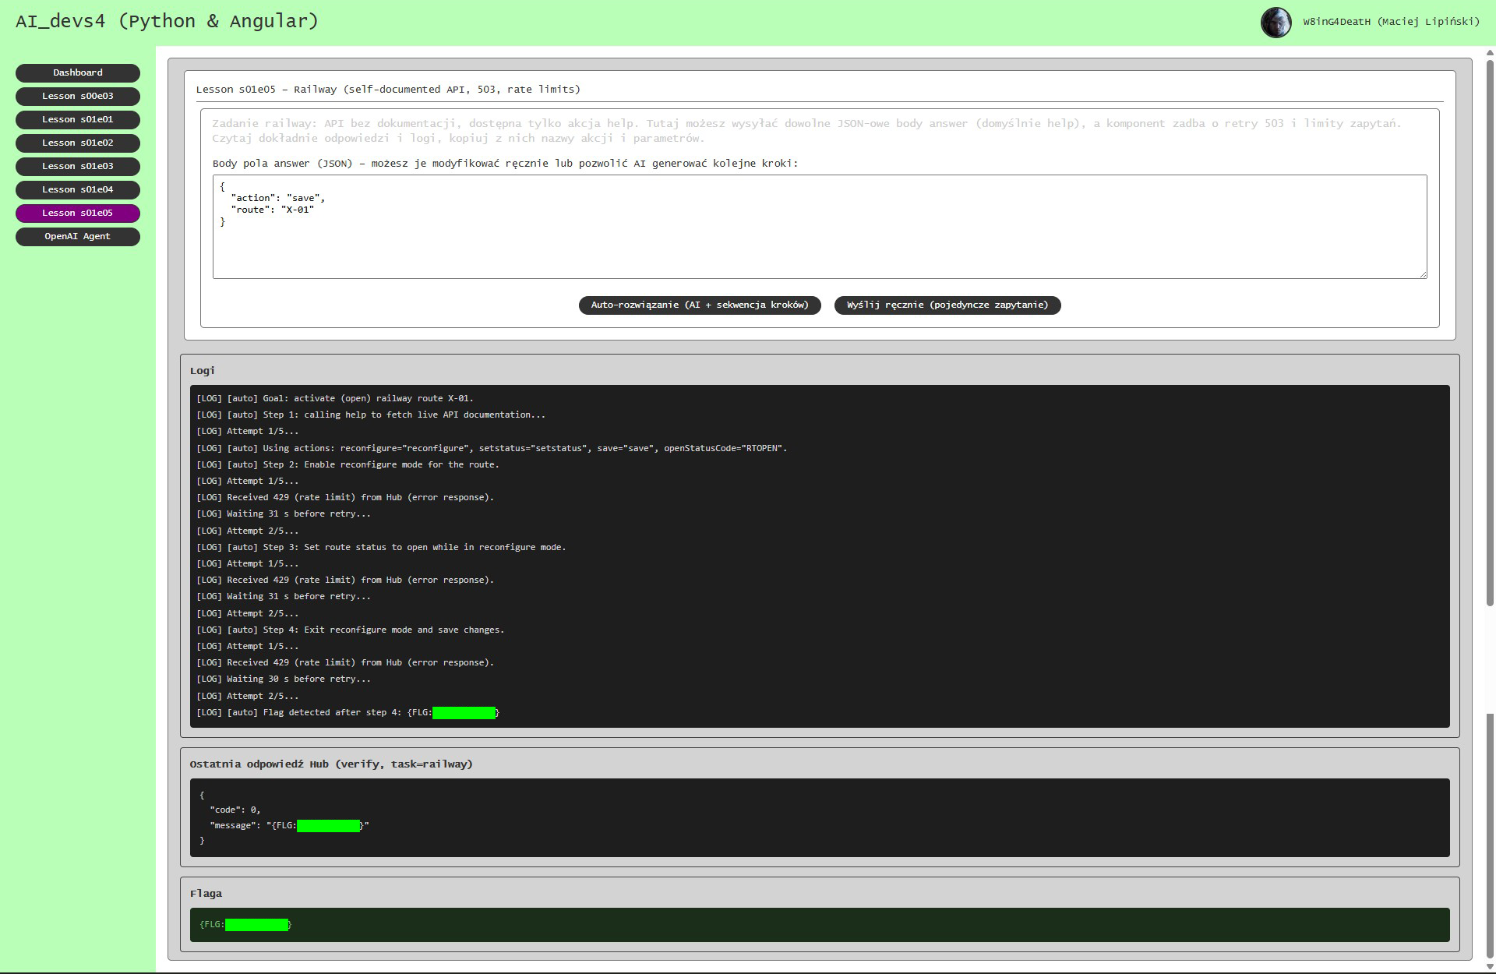Select the active Lesson s01e05 item
The width and height of the screenshot is (1496, 974).
point(78,213)
